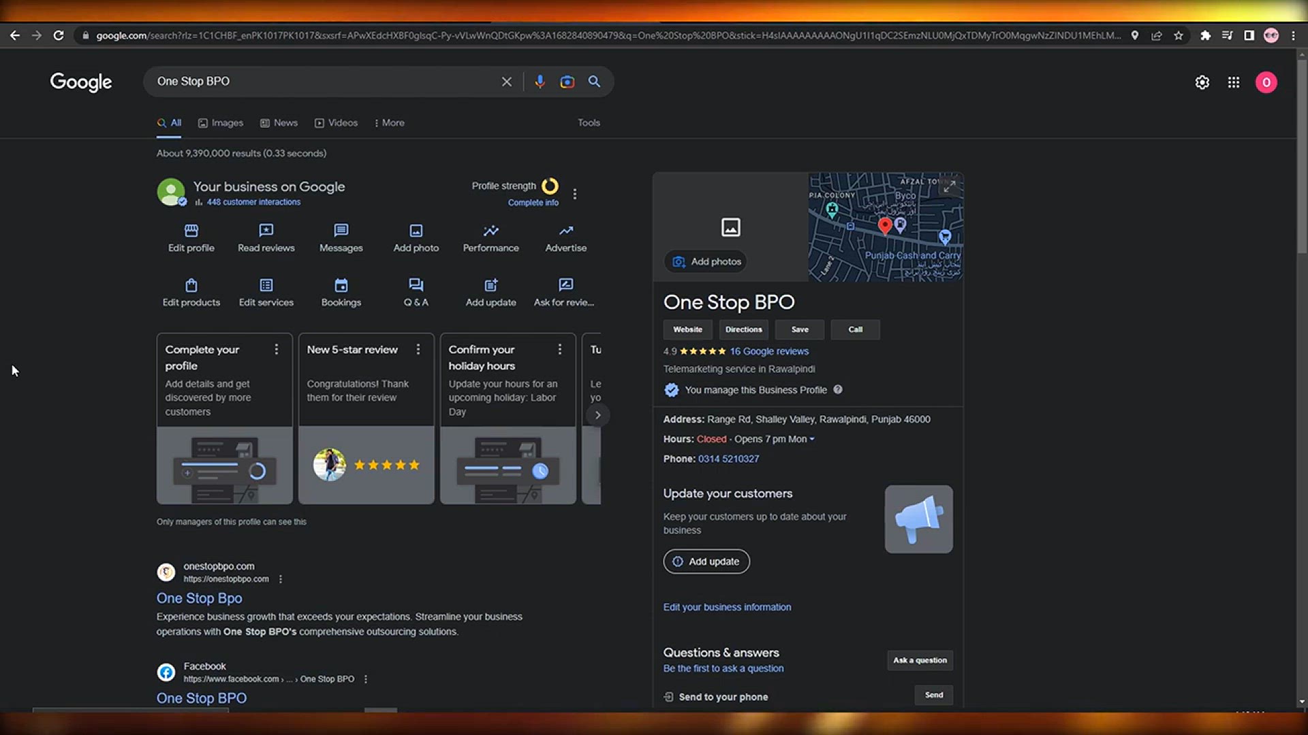Open Edit products
The width and height of the screenshot is (1308, 735).
point(191,293)
